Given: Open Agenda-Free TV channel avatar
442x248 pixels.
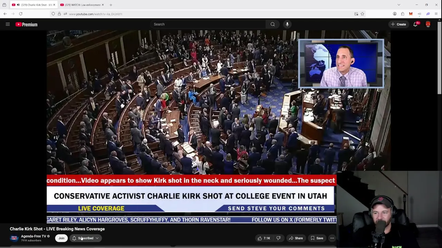Looking at the screenshot, I should click(x=14, y=238).
